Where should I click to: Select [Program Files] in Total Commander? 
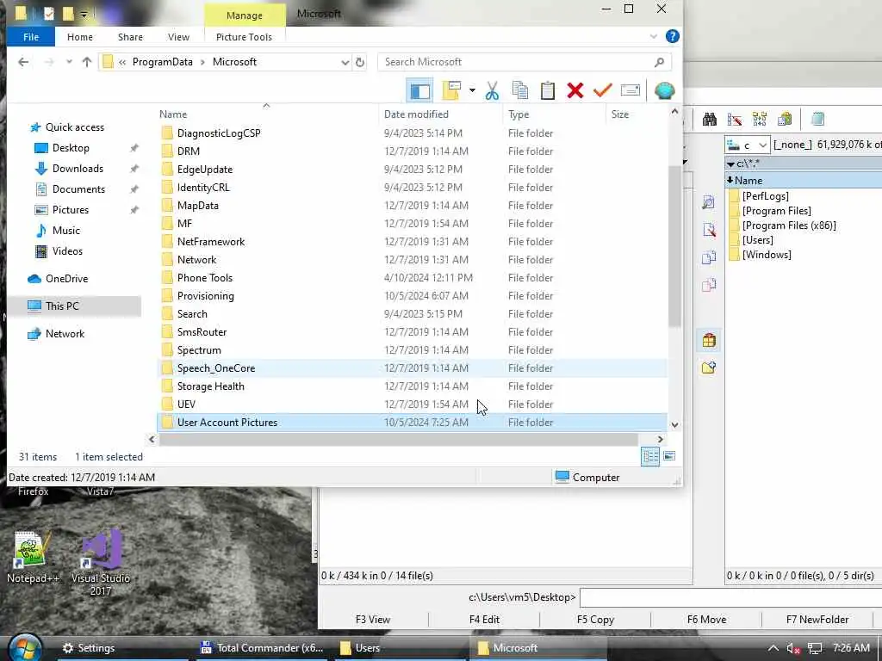(x=776, y=211)
